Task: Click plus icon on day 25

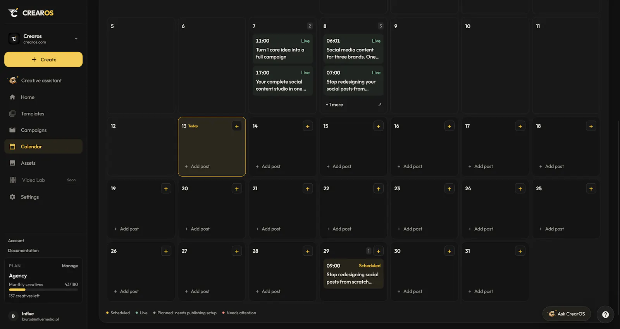Action: [591, 189]
